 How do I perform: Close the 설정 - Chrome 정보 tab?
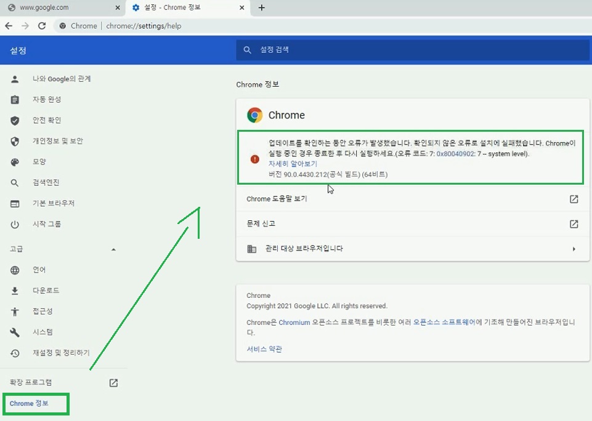pyautogui.click(x=242, y=7)
